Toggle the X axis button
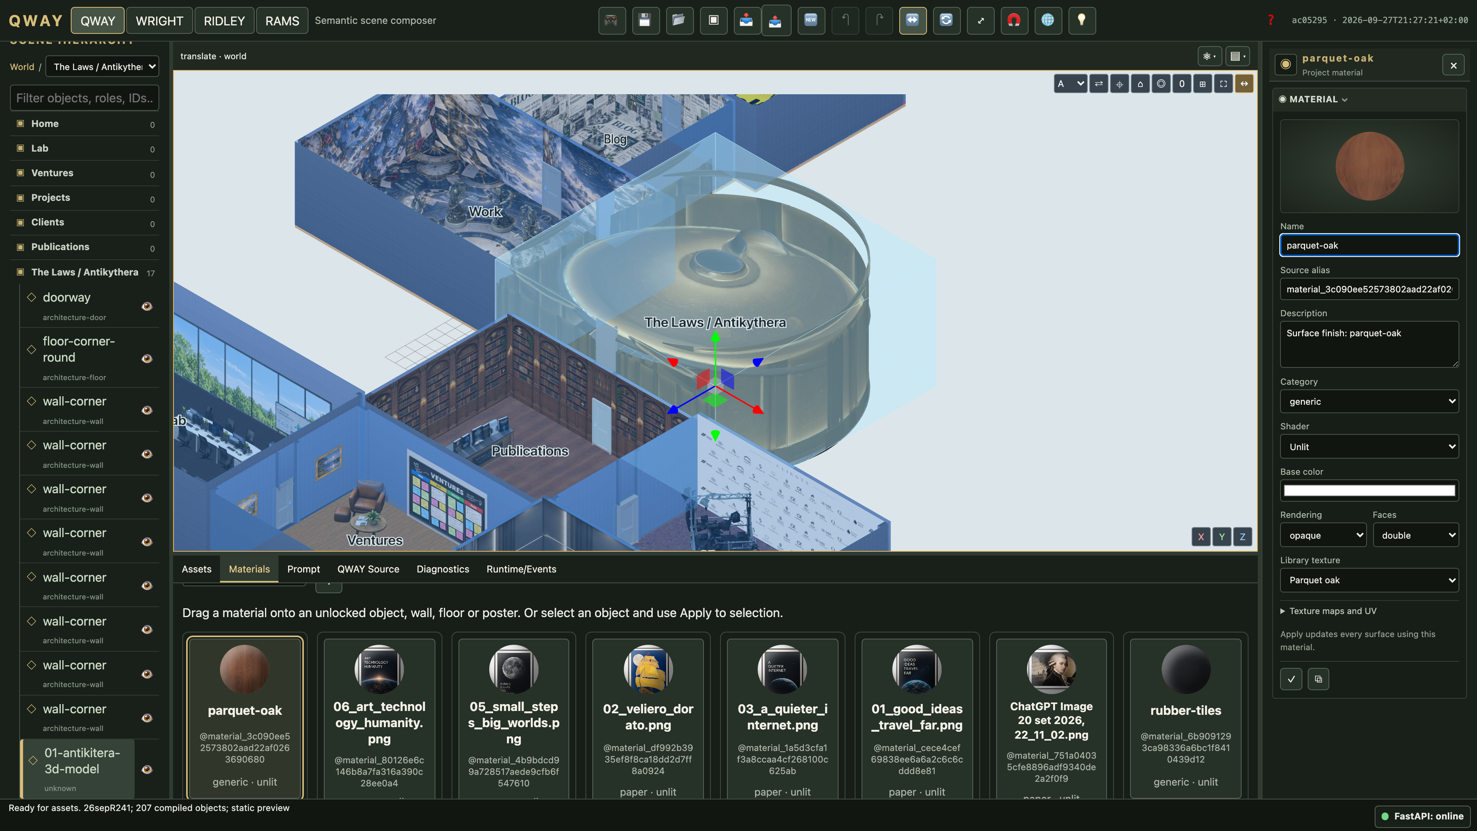 tap(1200, 537)
